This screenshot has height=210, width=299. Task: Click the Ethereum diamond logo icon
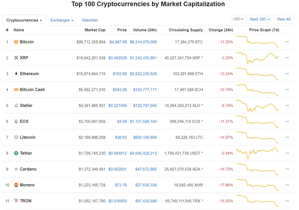(x=16, y=74)
